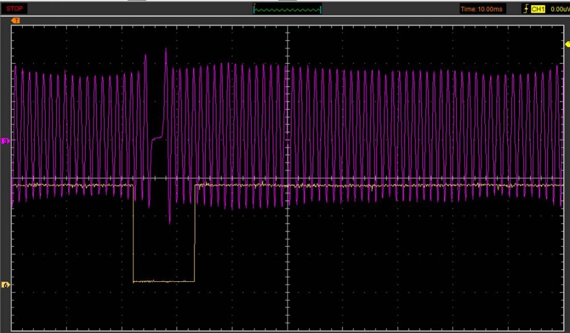Click the 0.00uV trigger level readout
This screenshot has width=570, height=333.
560,9
